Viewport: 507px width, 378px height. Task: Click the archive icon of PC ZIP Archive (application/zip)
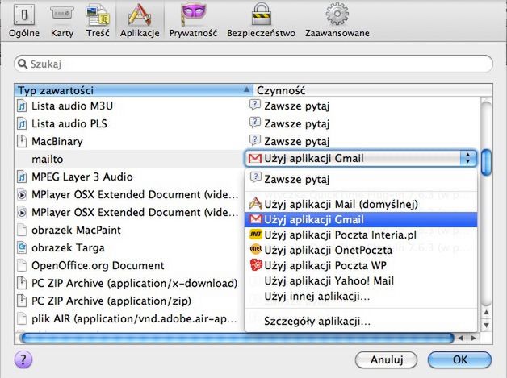pyautogui.click(x=22, y=301)
